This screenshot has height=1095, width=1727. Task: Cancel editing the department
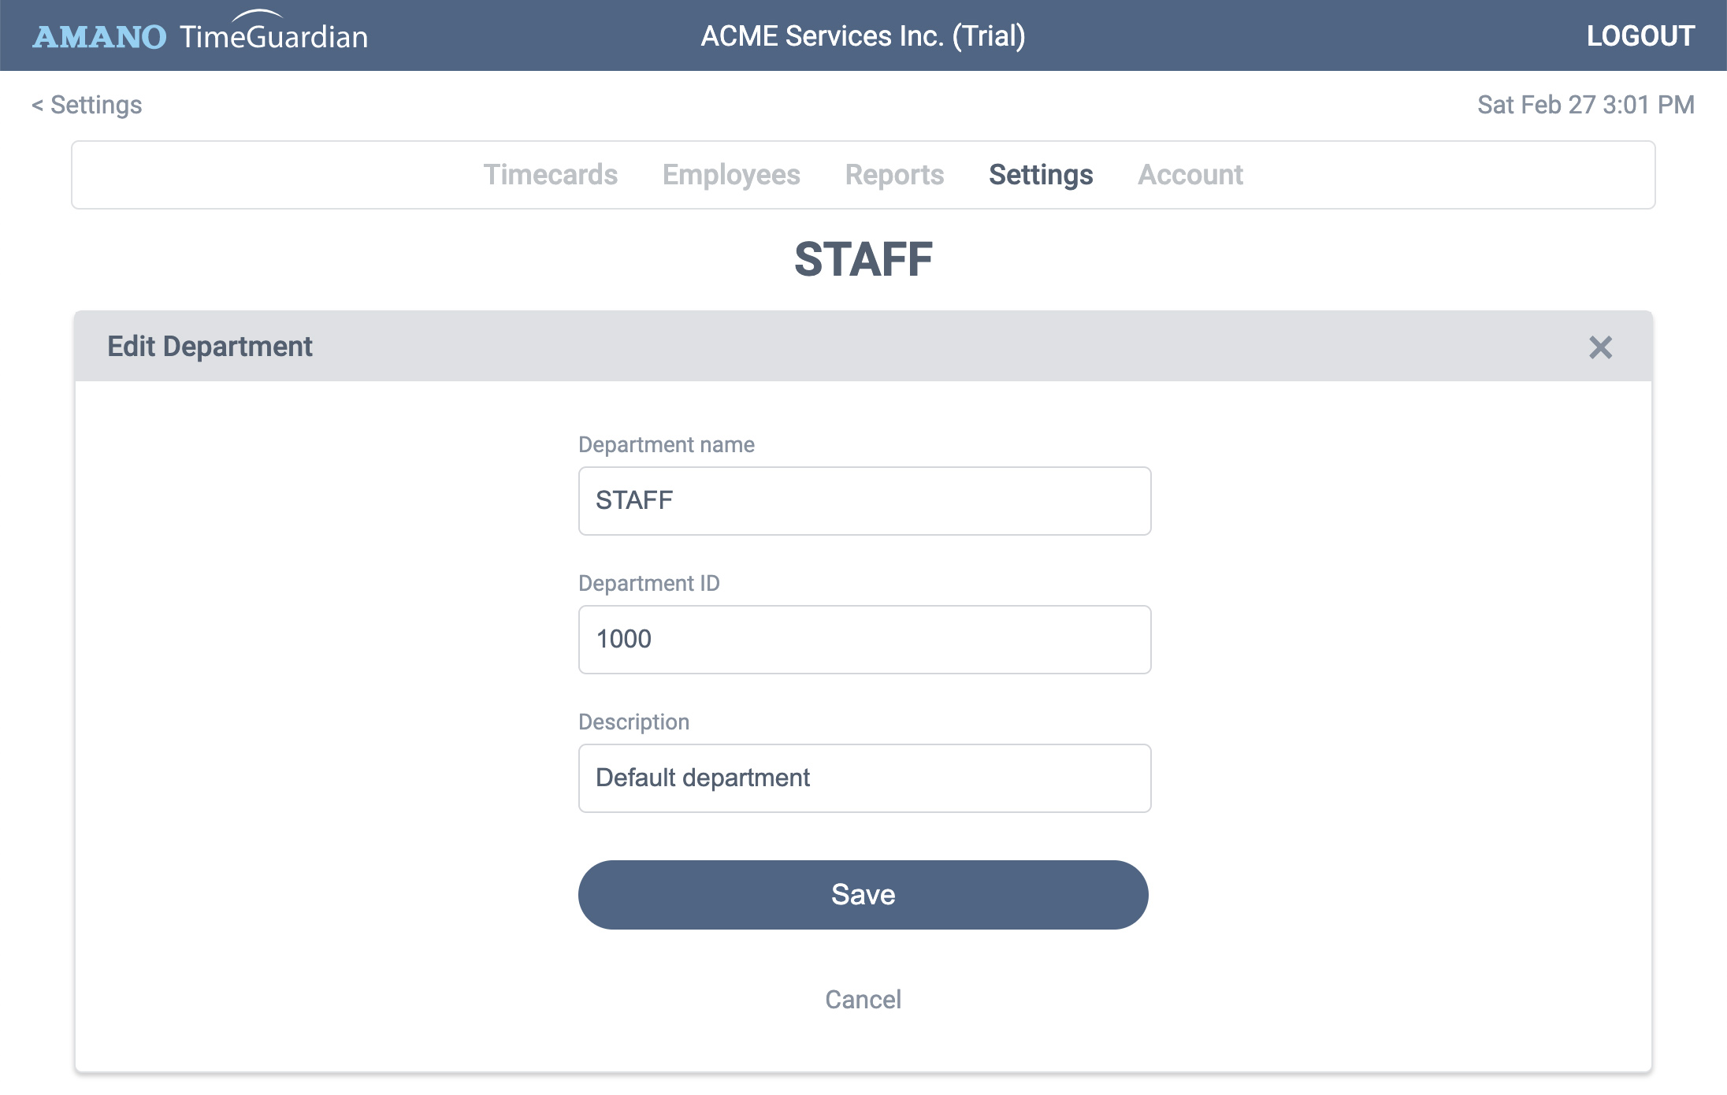click(x=863, y=1000)
